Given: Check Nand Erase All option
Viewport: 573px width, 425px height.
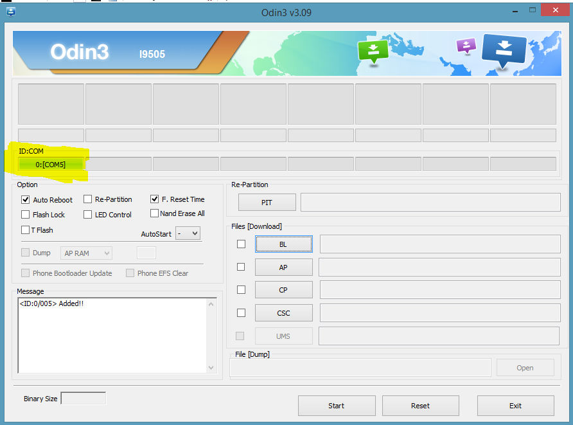Looking at the screenshot, I should pyautogui.click(x=155, y=213).
